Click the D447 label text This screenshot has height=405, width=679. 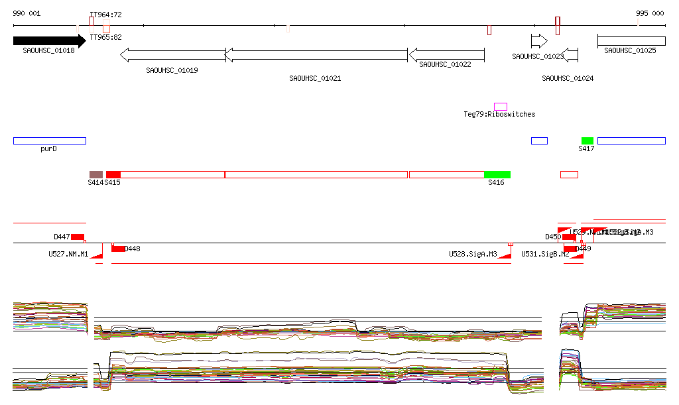click(x=62, y=237)
